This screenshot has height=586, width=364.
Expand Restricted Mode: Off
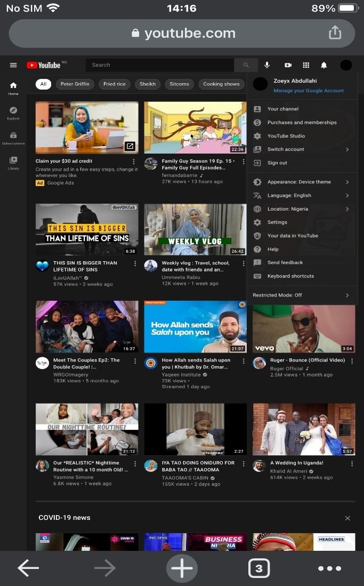[302, 295]
